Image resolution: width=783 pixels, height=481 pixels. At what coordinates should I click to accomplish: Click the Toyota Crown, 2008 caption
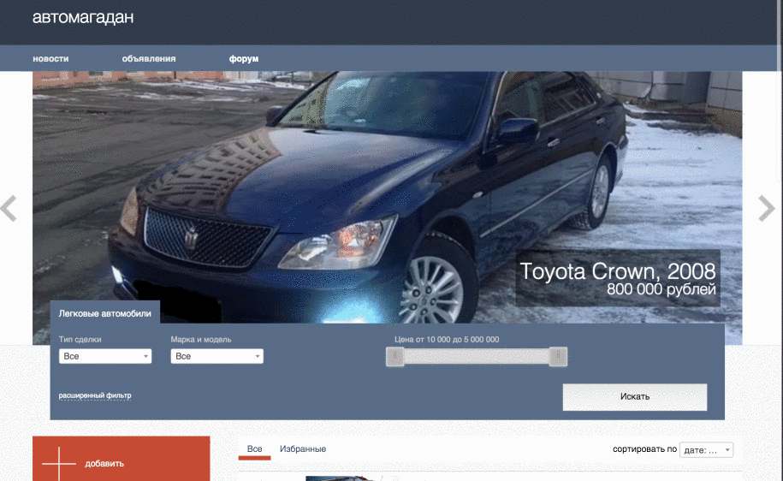[618, 272]
